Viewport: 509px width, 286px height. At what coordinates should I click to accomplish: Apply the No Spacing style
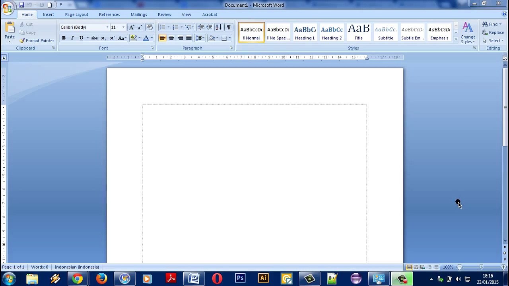(x=278, y=32)
